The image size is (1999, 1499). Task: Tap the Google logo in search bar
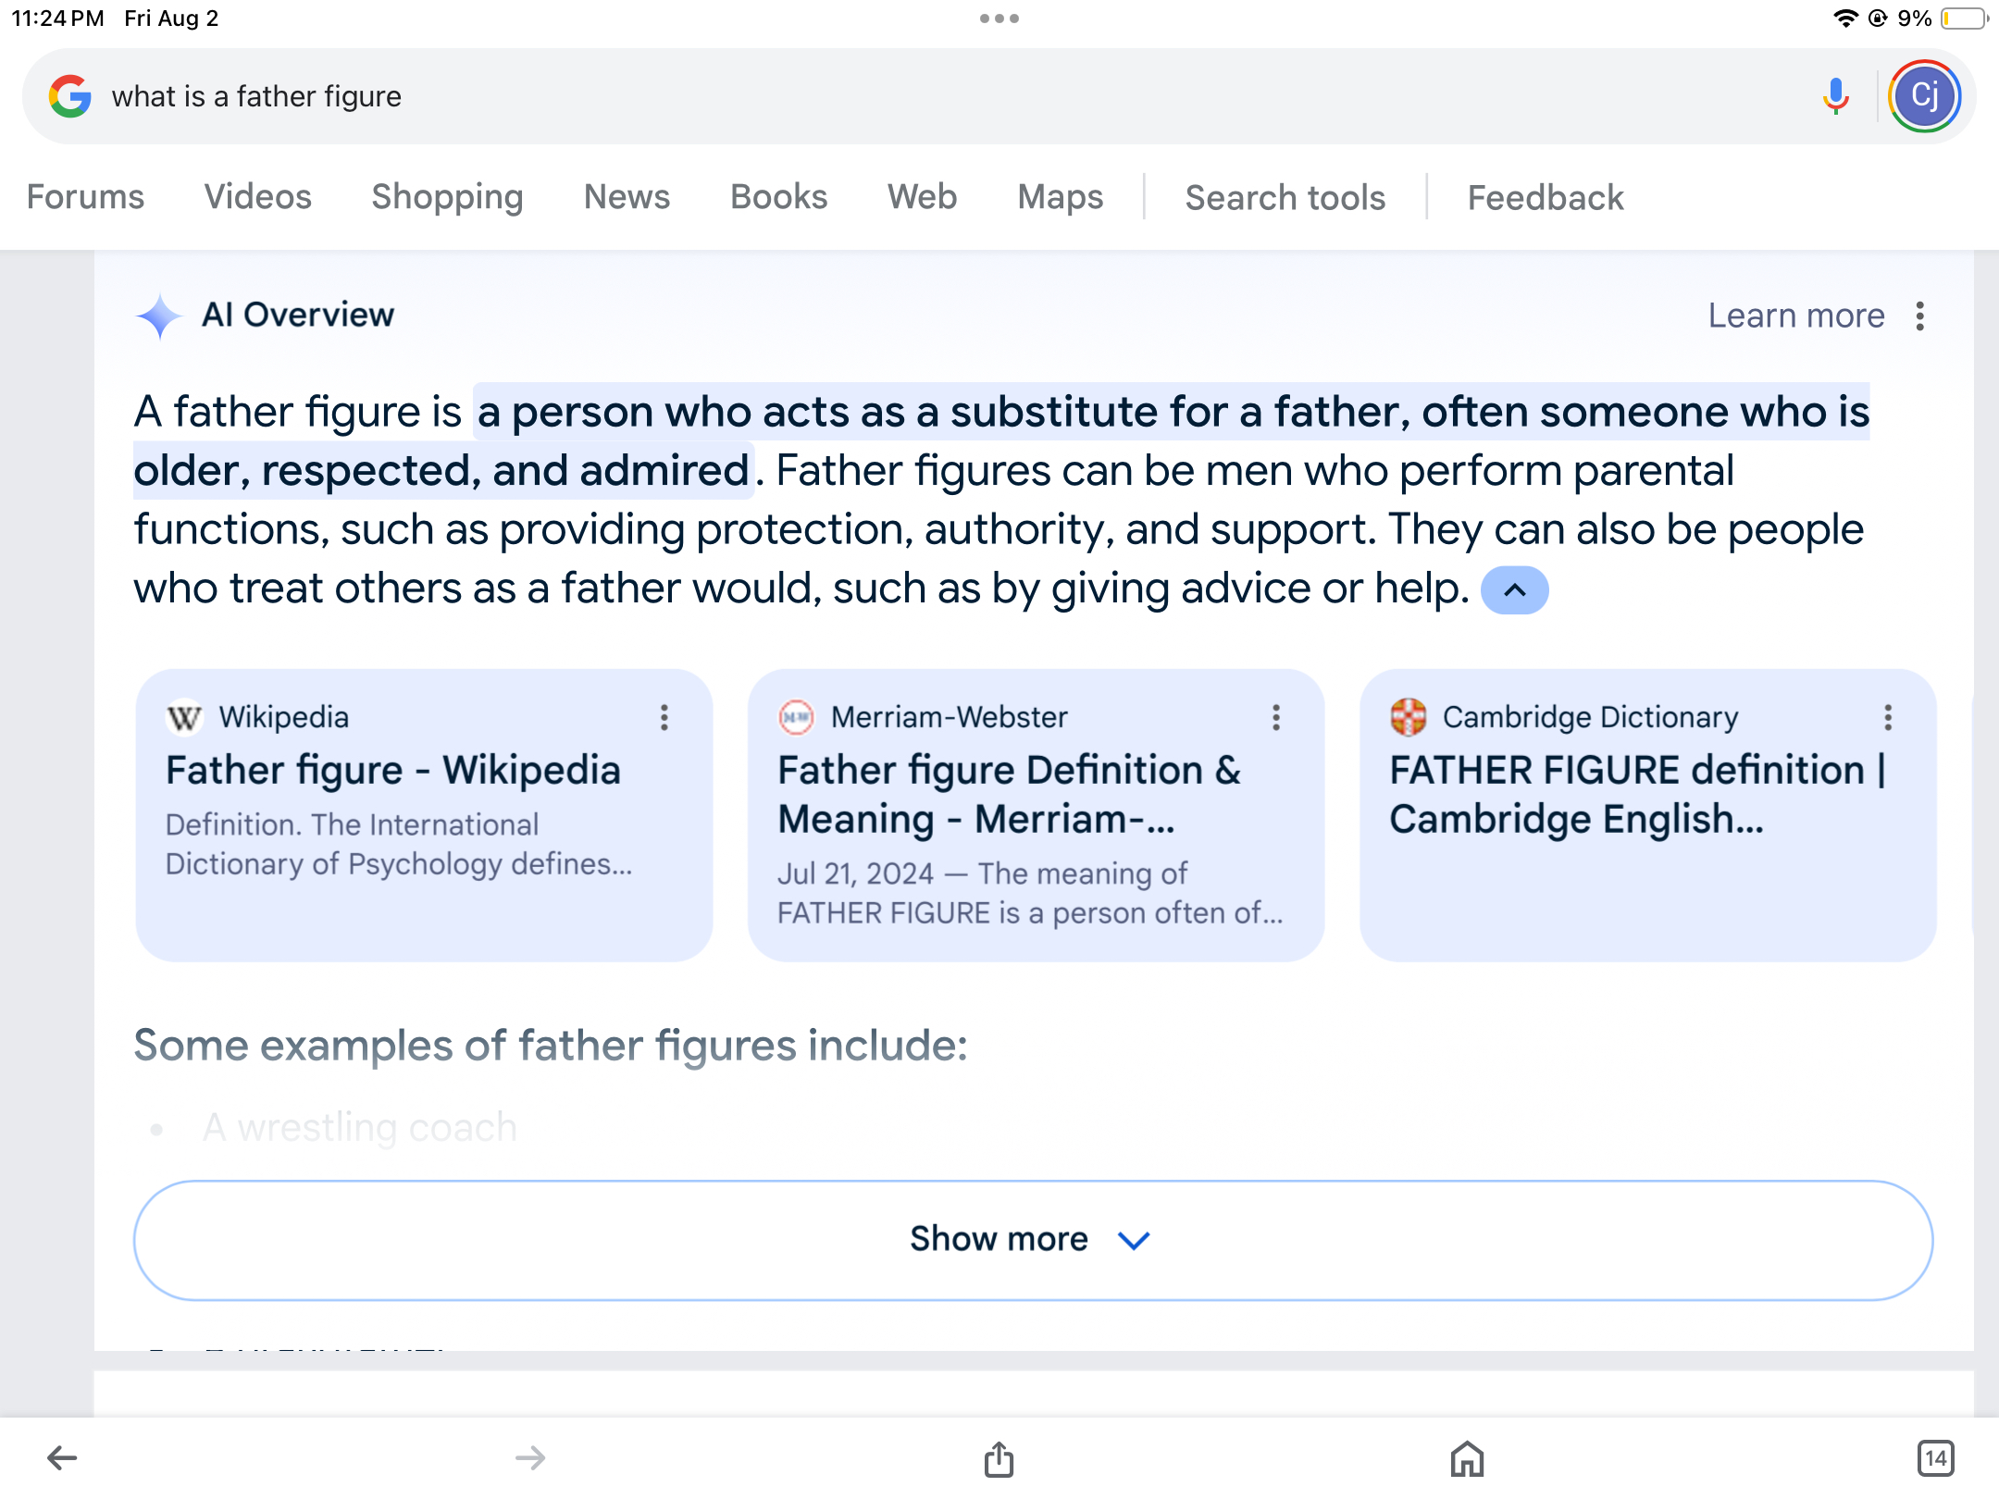(x=70, y=96)
